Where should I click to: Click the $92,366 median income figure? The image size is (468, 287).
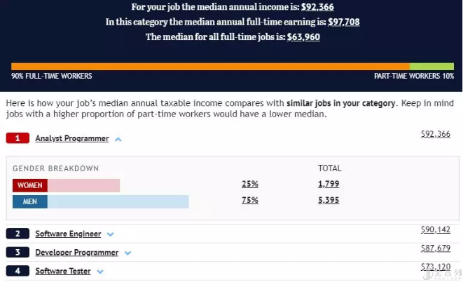(x=318, y=7)
